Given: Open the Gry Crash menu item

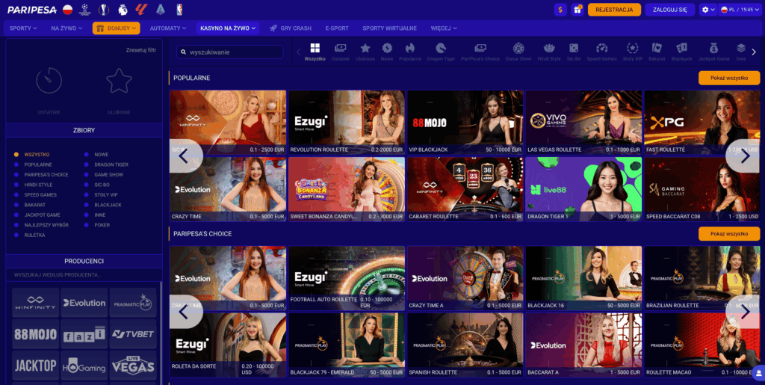Looking at the screenshot, I should [x=291, y=28].
